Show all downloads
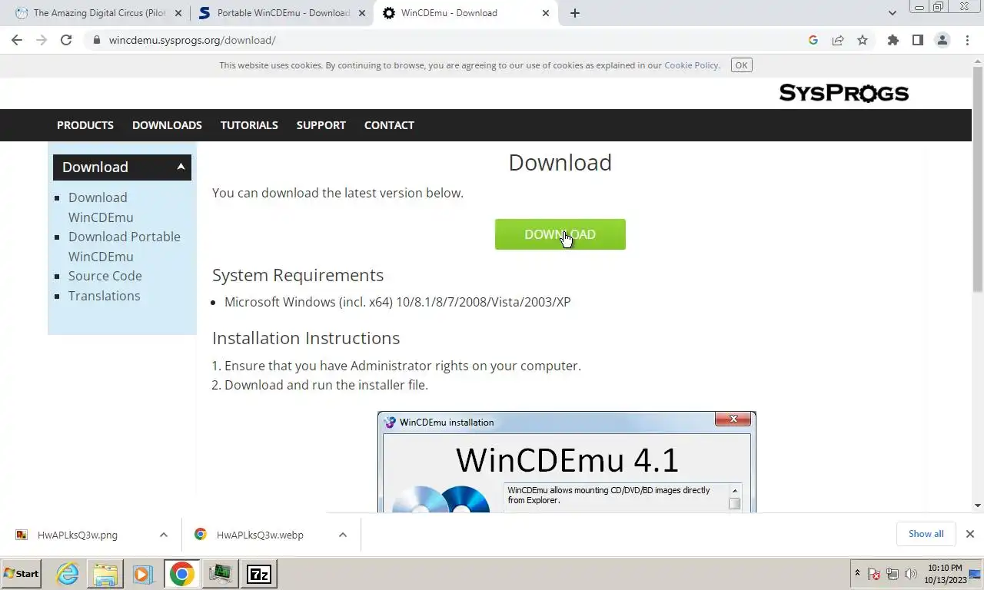 pyautogui.click(x=926, y=534)
